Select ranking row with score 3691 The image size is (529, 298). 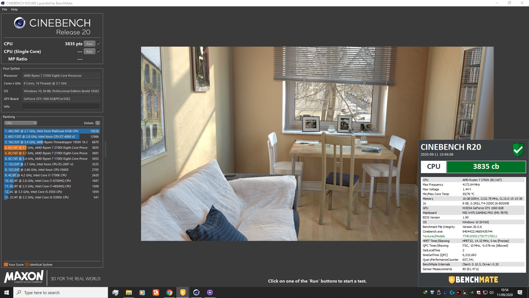tap(52, 153)
